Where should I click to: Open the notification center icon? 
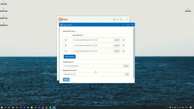pyautogui.click(x=191, y=107)
